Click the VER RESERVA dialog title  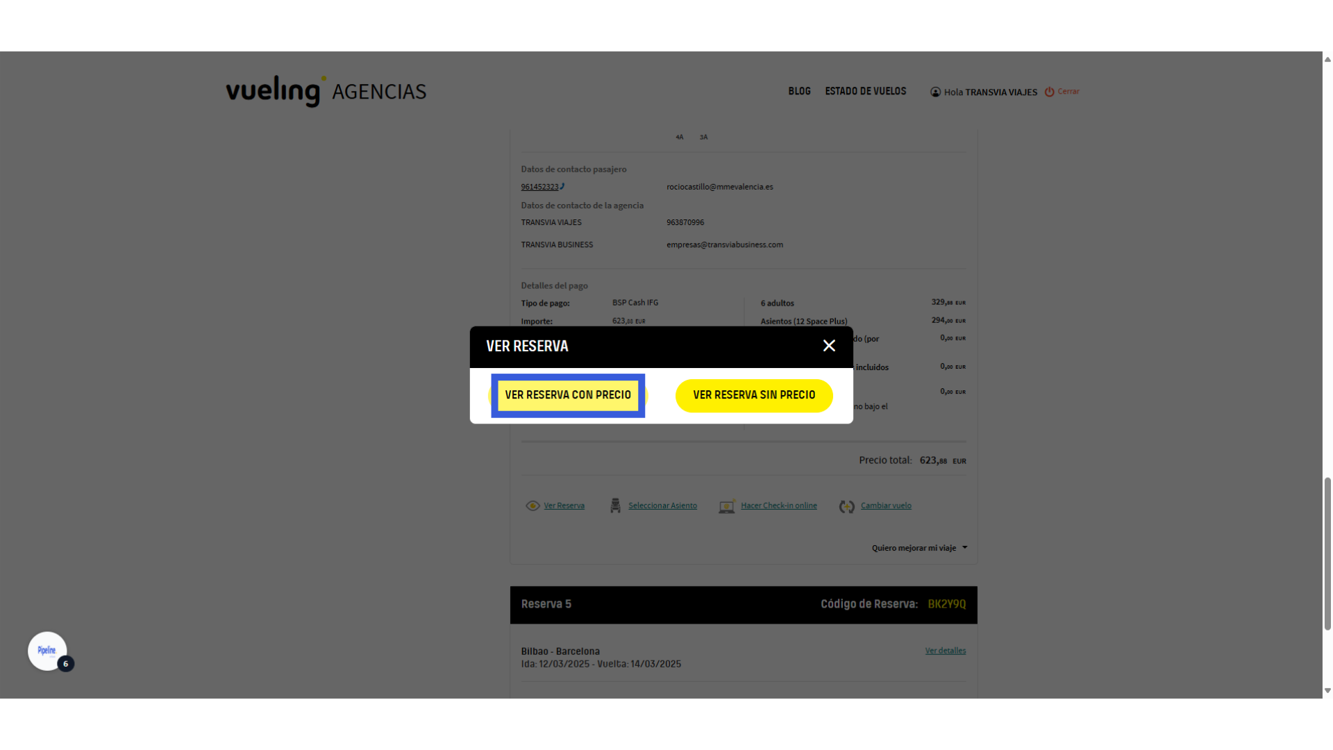527,346
